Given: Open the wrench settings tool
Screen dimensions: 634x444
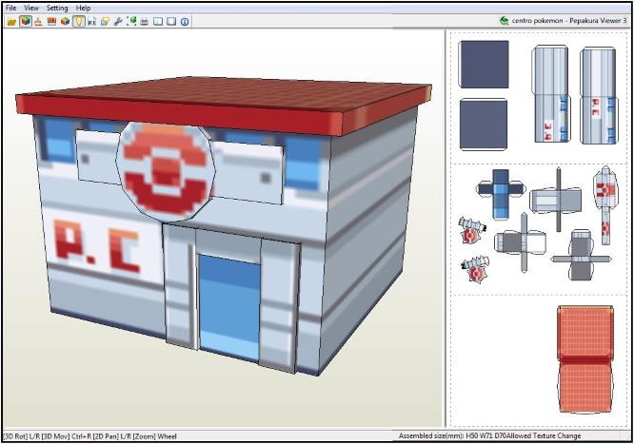Looking at the screenshot, I should tap(118, 22).
